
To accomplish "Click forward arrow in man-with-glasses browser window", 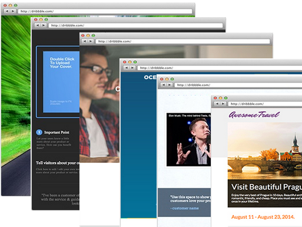I will (x=90, y=41).
